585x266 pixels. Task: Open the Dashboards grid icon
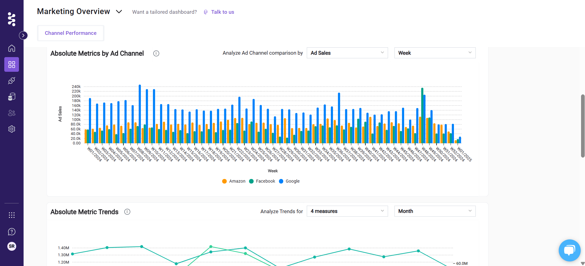[x=12, y=64]
